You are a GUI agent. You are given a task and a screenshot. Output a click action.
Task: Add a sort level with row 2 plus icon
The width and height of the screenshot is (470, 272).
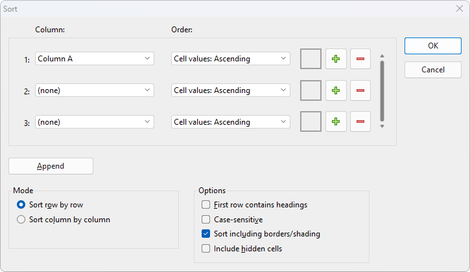coord(336,90)
